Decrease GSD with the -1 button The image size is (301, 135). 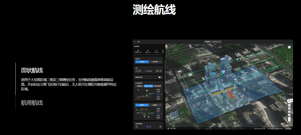[x=137, y=71]
